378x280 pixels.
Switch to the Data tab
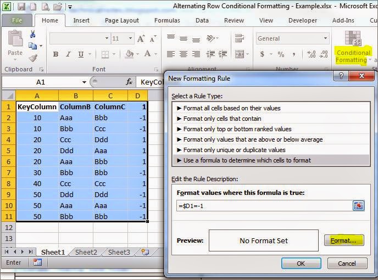click(202, 20)
